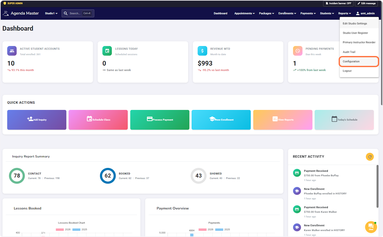Click the Booked 62 progress ring

pyautogui.click(x=108, y=176)
